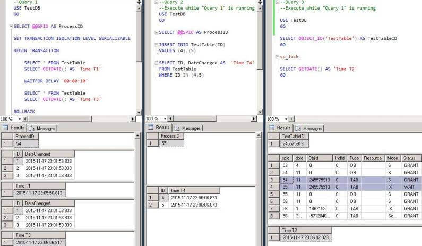Image resolution: width=422 pixels, height=246 pixels.
Task: Click scroll-up arrow in Query 1 results grid
Action: tap(137, 135)
